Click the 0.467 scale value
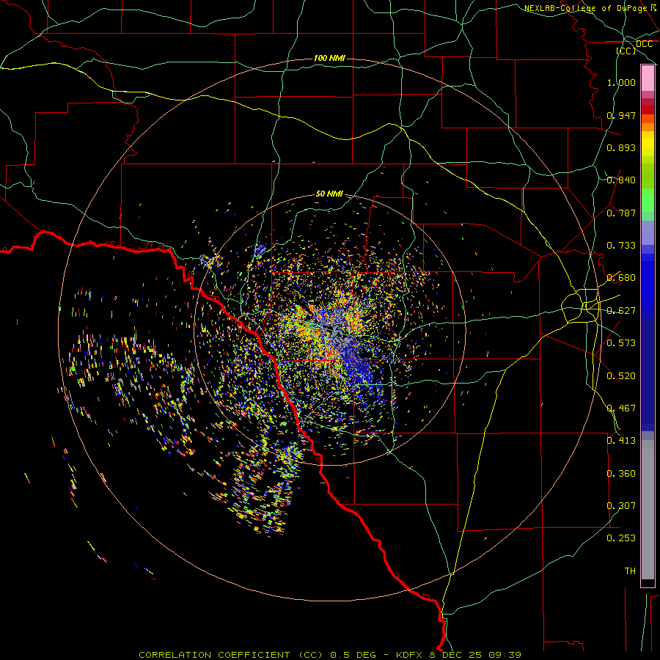The image size is (660, 660). point(621,408)
